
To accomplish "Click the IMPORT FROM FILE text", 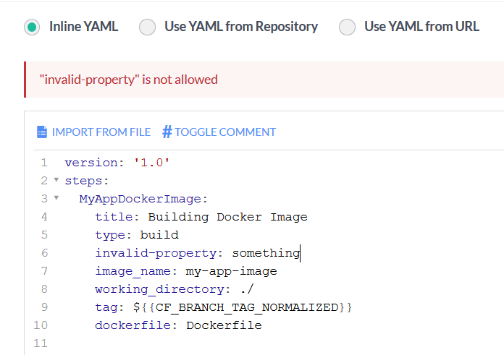I will coord(101,132).
